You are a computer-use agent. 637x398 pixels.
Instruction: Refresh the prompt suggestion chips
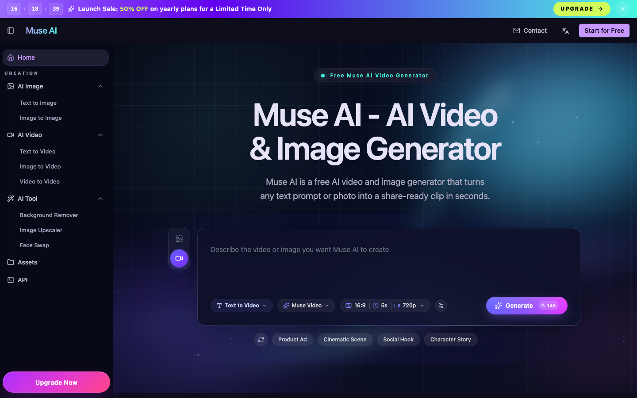261,340
